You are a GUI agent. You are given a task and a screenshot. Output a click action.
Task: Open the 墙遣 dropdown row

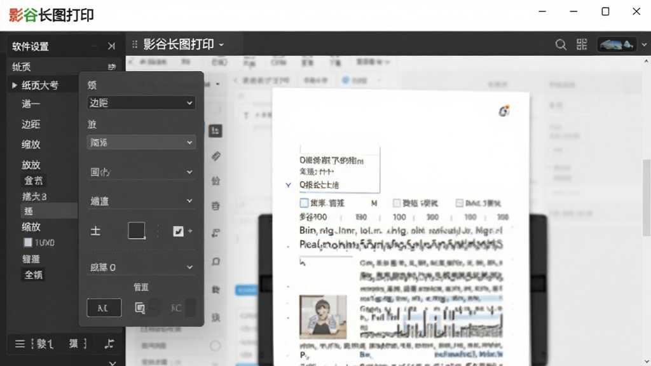(x=141, y=201)
